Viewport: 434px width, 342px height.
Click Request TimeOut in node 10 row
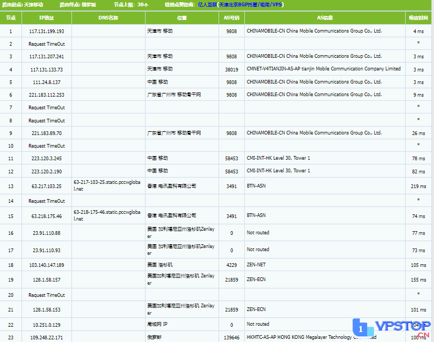point(46,146)
